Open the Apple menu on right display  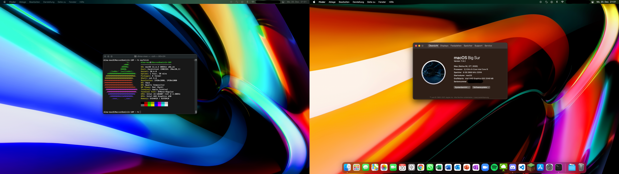tap(314, 2)
